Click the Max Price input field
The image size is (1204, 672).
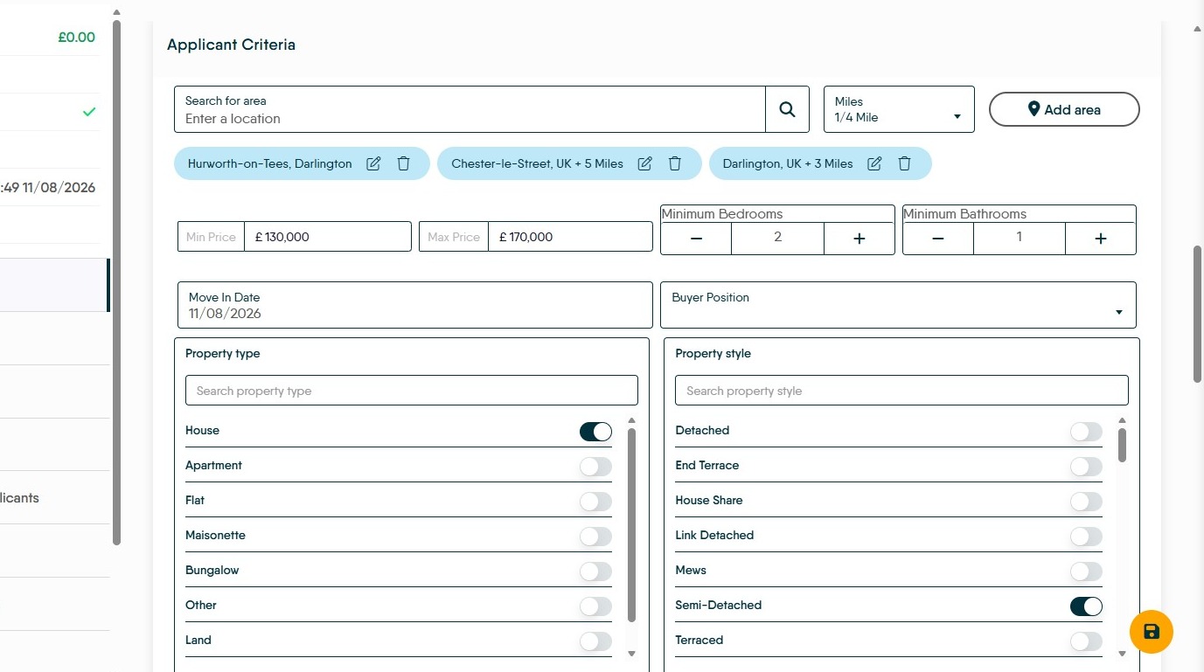pyautogui.click(x=570, y=237)
